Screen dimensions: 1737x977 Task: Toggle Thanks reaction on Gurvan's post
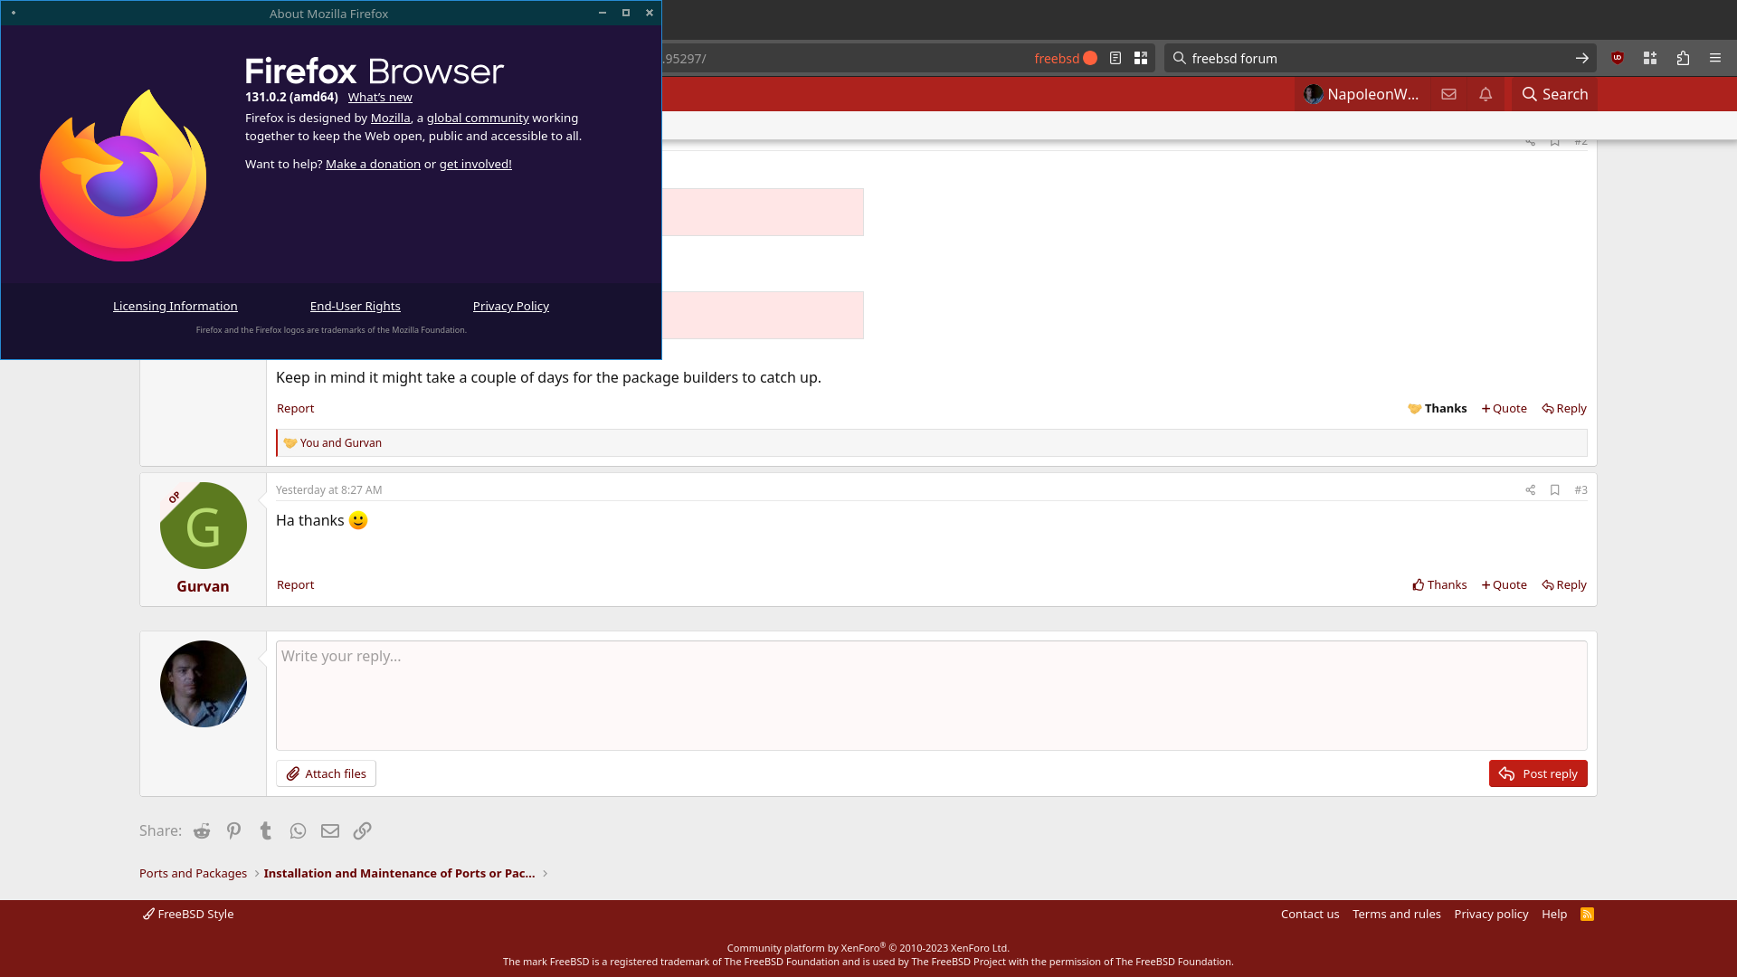tap(1439, 584)
